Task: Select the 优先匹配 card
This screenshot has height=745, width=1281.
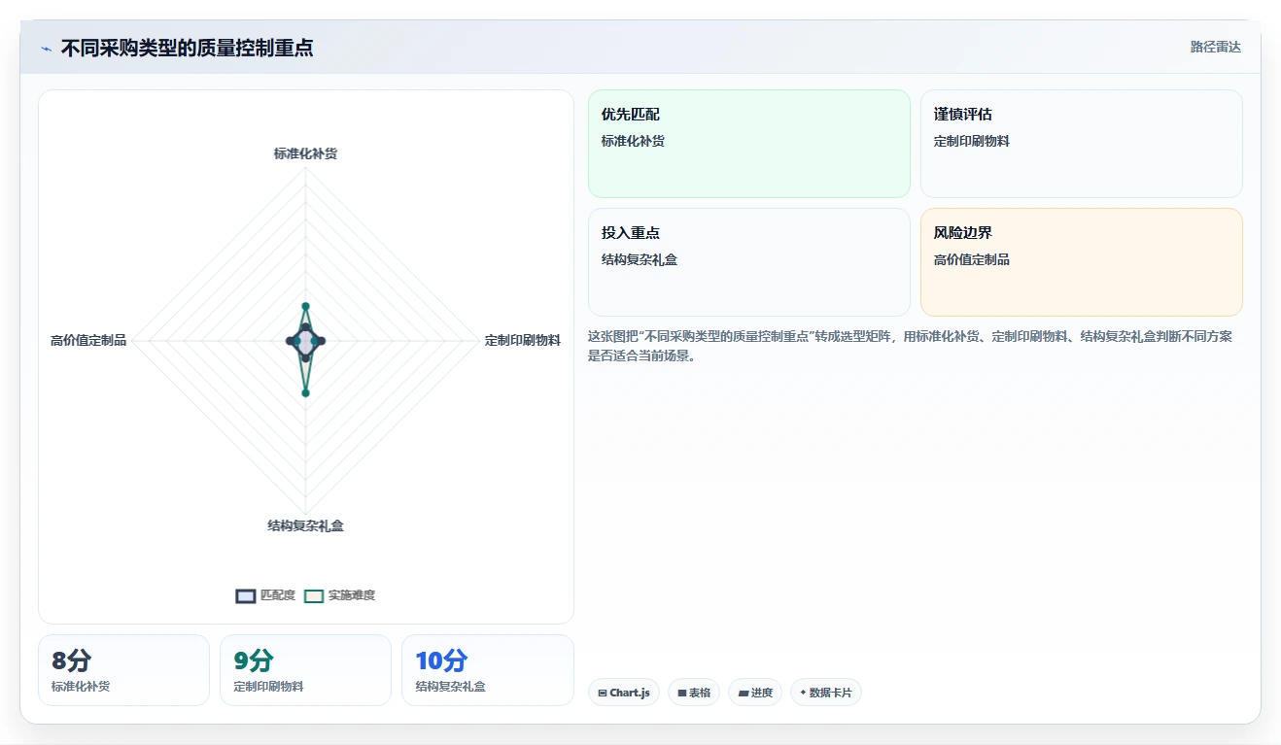Action: point(749,144)
